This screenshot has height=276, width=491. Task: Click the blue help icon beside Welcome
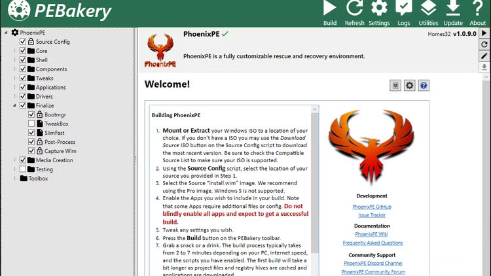click(424, 85)
